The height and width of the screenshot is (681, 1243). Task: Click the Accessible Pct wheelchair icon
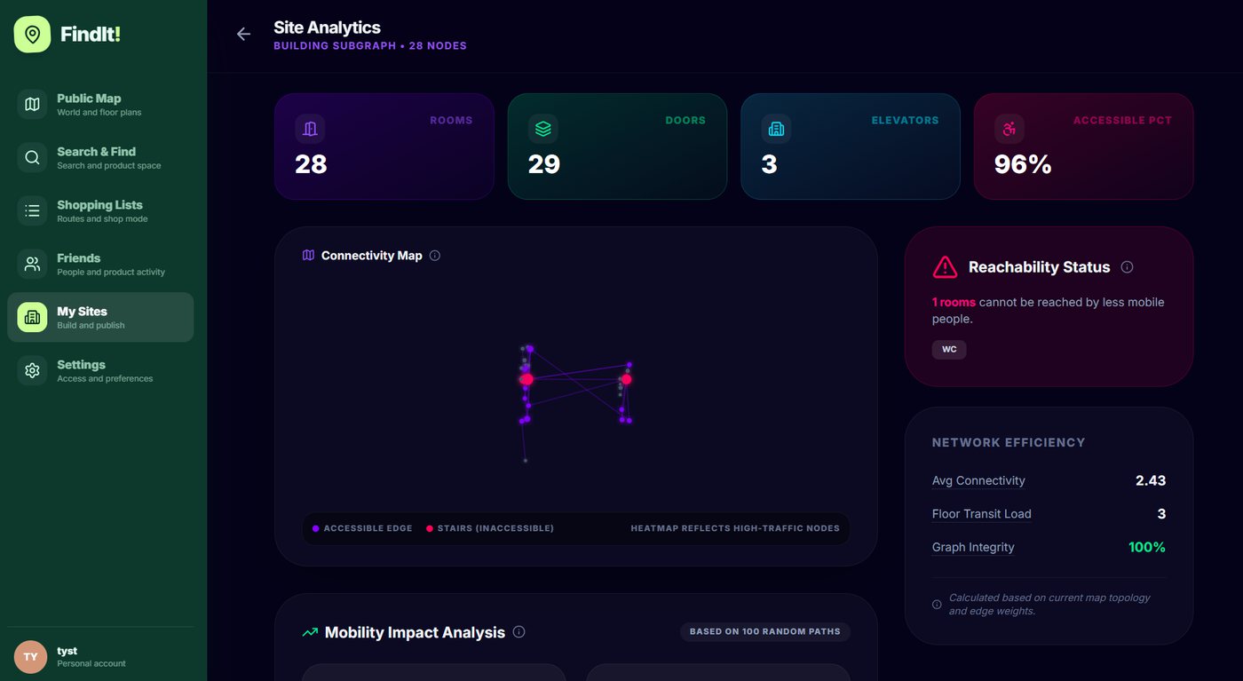(x=1009, y=129)
